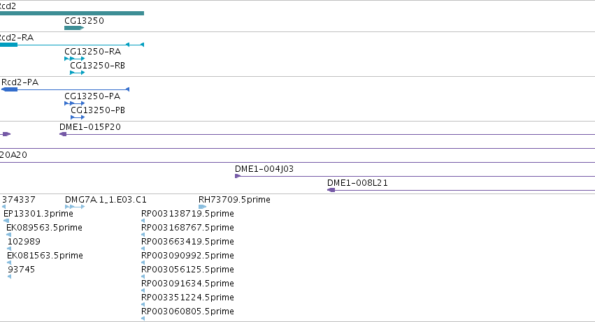Select the Rcd2-RA transcript line
The height and width of the screenshot is (322, 595).
(x=72, y=45)
